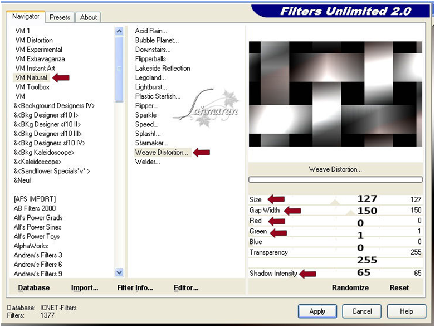435x327 pixels.
Task: Select VM Instant Art category
Action: point(35,68)
